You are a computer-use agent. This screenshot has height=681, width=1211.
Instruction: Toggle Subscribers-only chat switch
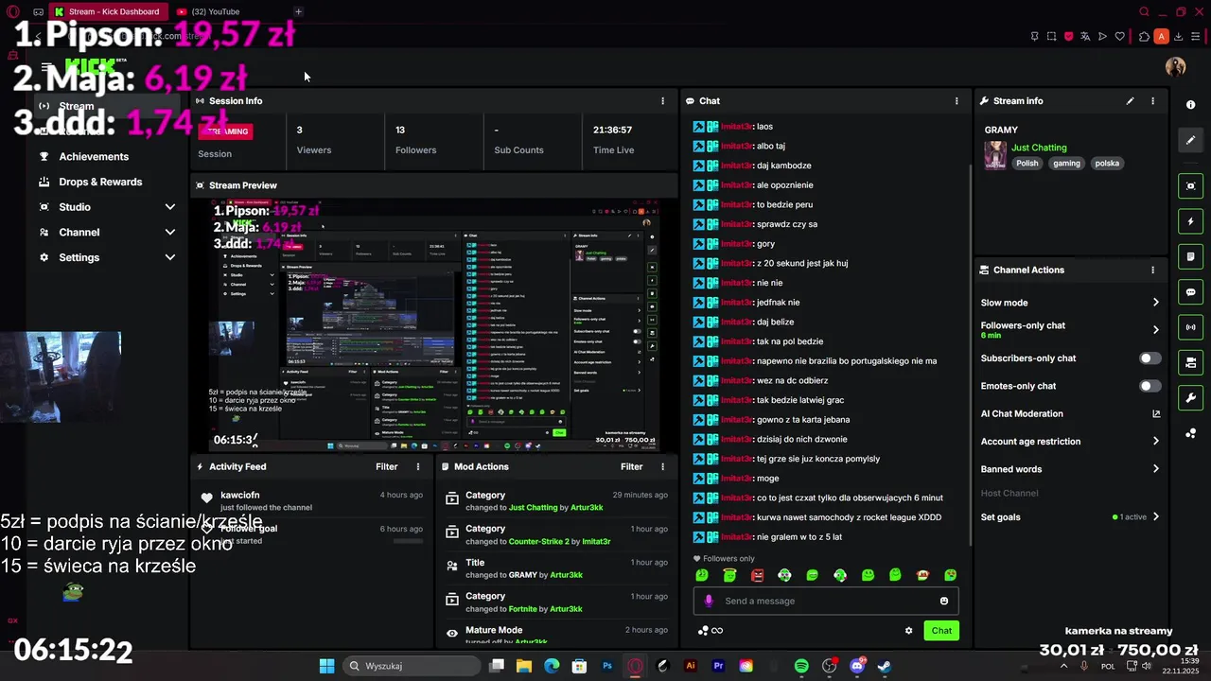tap(1150, 358)
